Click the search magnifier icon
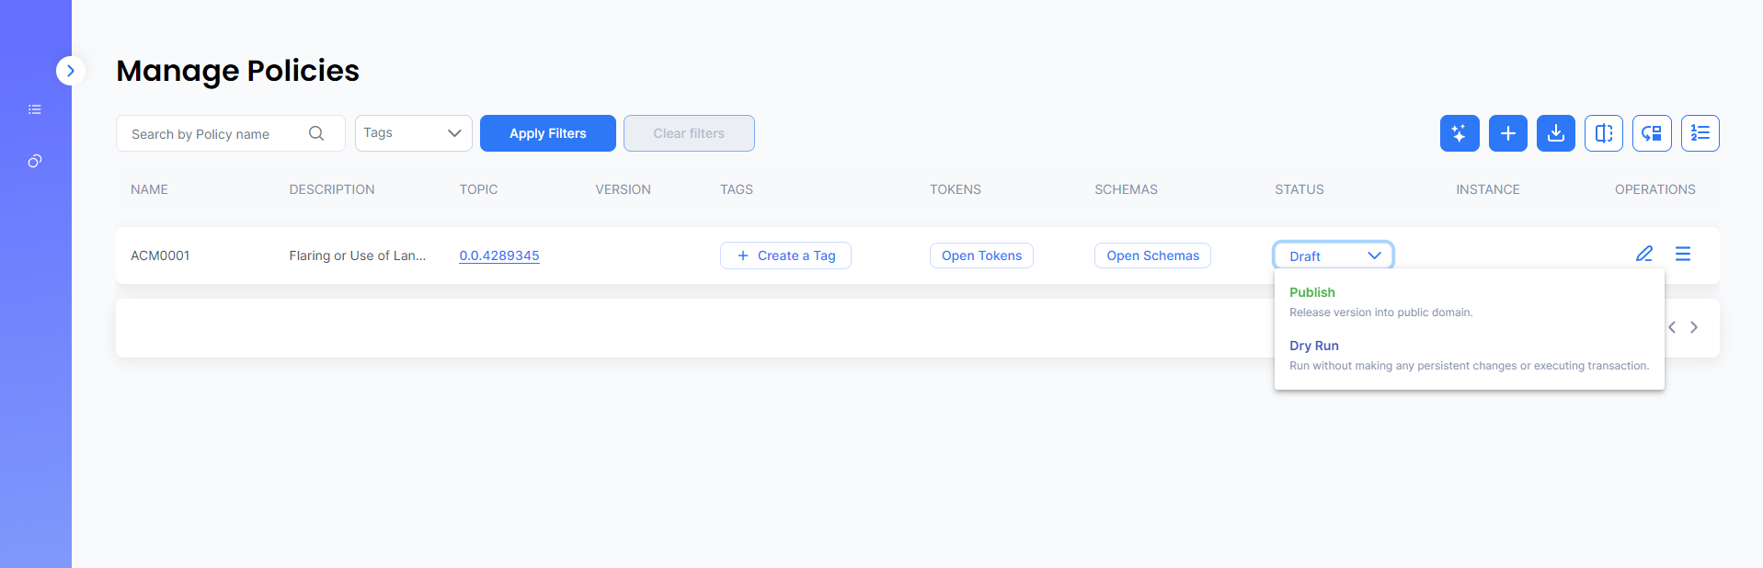The image size is (1763, 568). 316,133
